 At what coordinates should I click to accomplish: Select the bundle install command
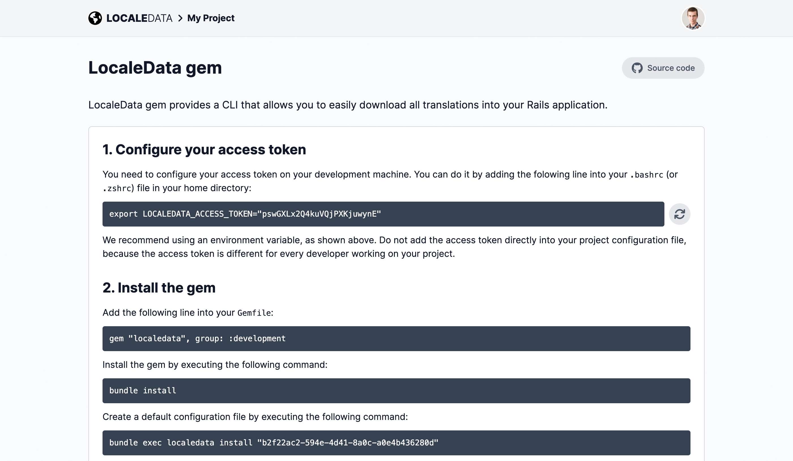[396, 391]
